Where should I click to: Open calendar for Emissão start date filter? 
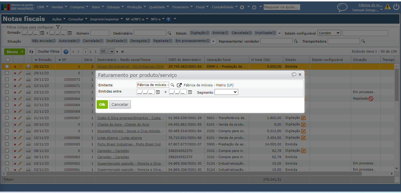pyautogui.click(x=42, y=33)
